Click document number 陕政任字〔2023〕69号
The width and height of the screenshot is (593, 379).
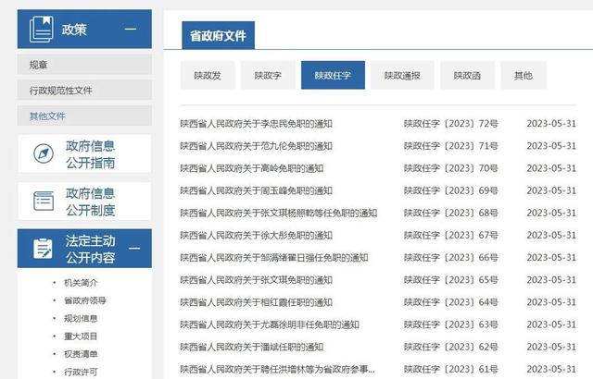tap(451, 190)
